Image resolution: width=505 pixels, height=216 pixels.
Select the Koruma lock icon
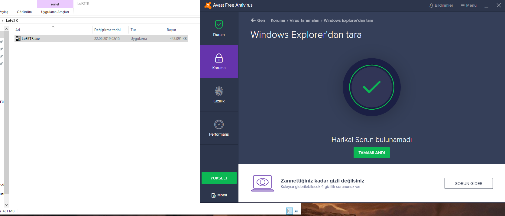point(219,58)
